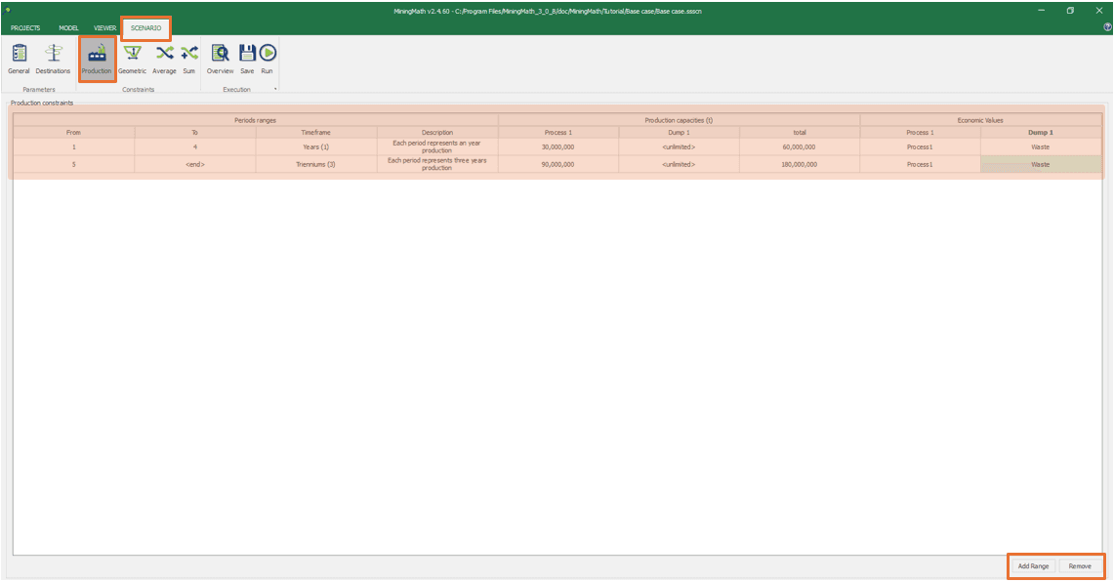Select the <end> cell in To column
1114x582 pixels.
tap(195, 164)
